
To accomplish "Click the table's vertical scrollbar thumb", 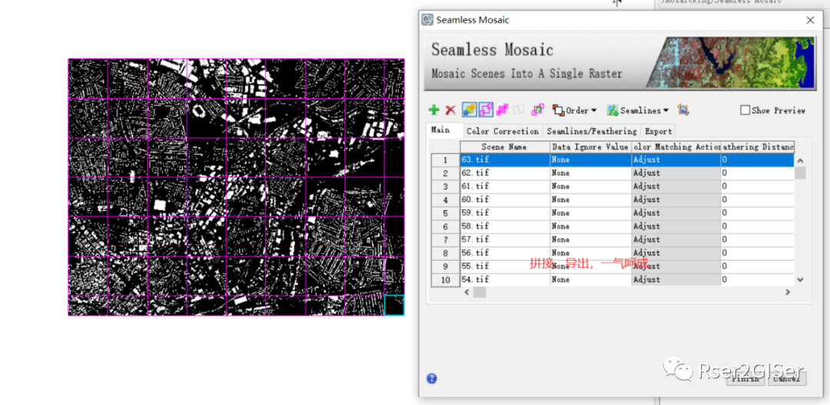I will pyautogui.click(x=800, y=173).
